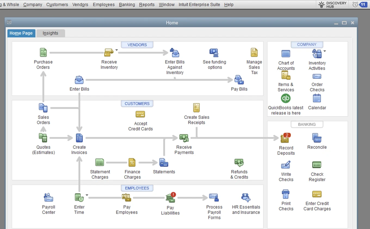Click the VENDORS section button
370x229 pixels.
pos(137,45)
